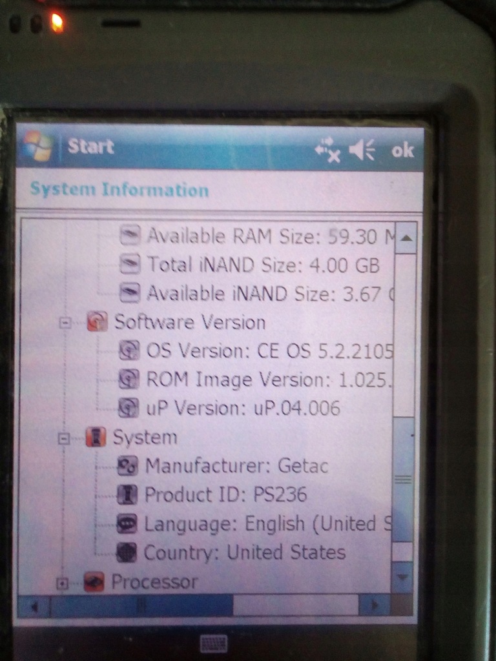The width and height of the screenshot is (496, 661).
Task: Open the Start menu label
Action: point(90,147)
